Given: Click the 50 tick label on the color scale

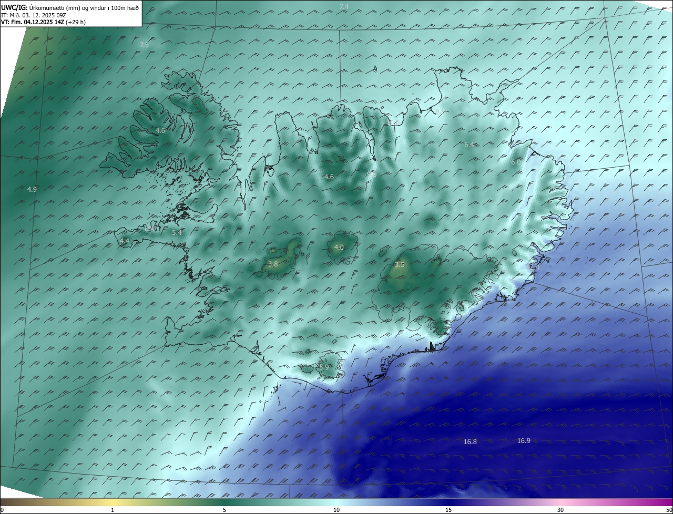Looking at the screenshot, I should tap(669, 510).
